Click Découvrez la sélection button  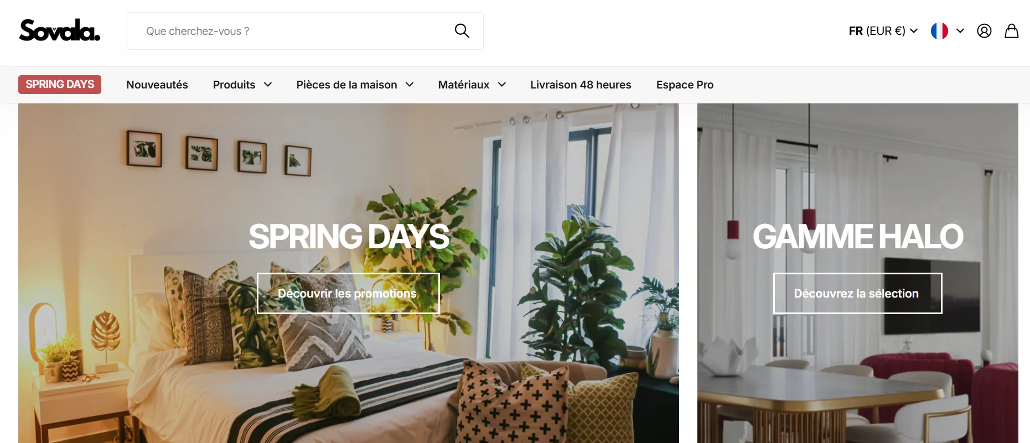click(x=857, y=293)
